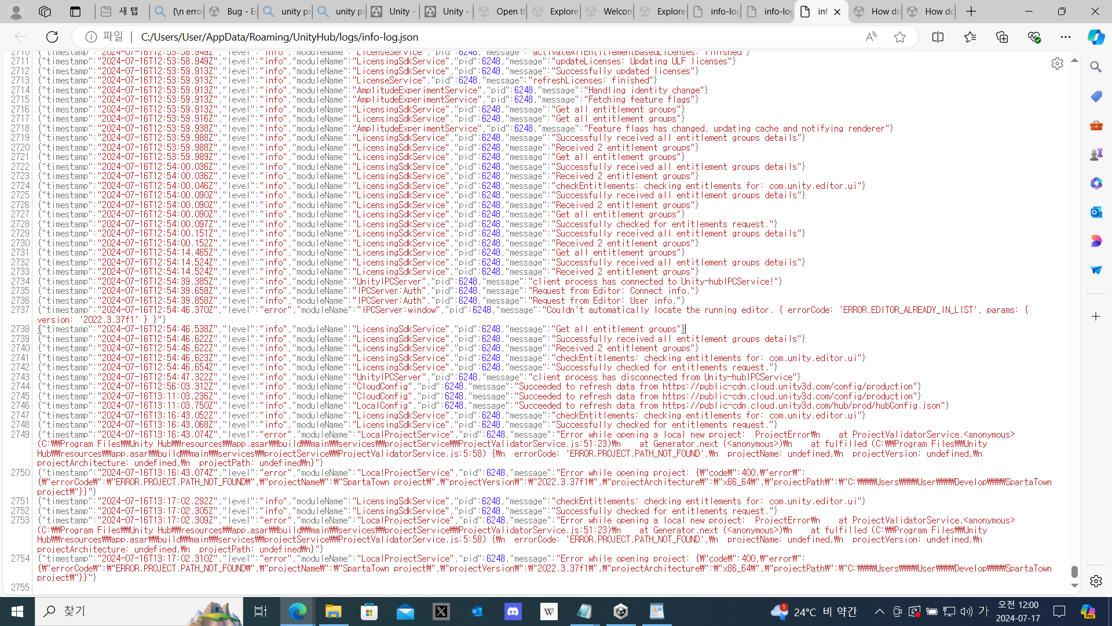Click the scrollbar down arrow
The height and width of the screenshot is (626, 1112).
pos(1074,585)
